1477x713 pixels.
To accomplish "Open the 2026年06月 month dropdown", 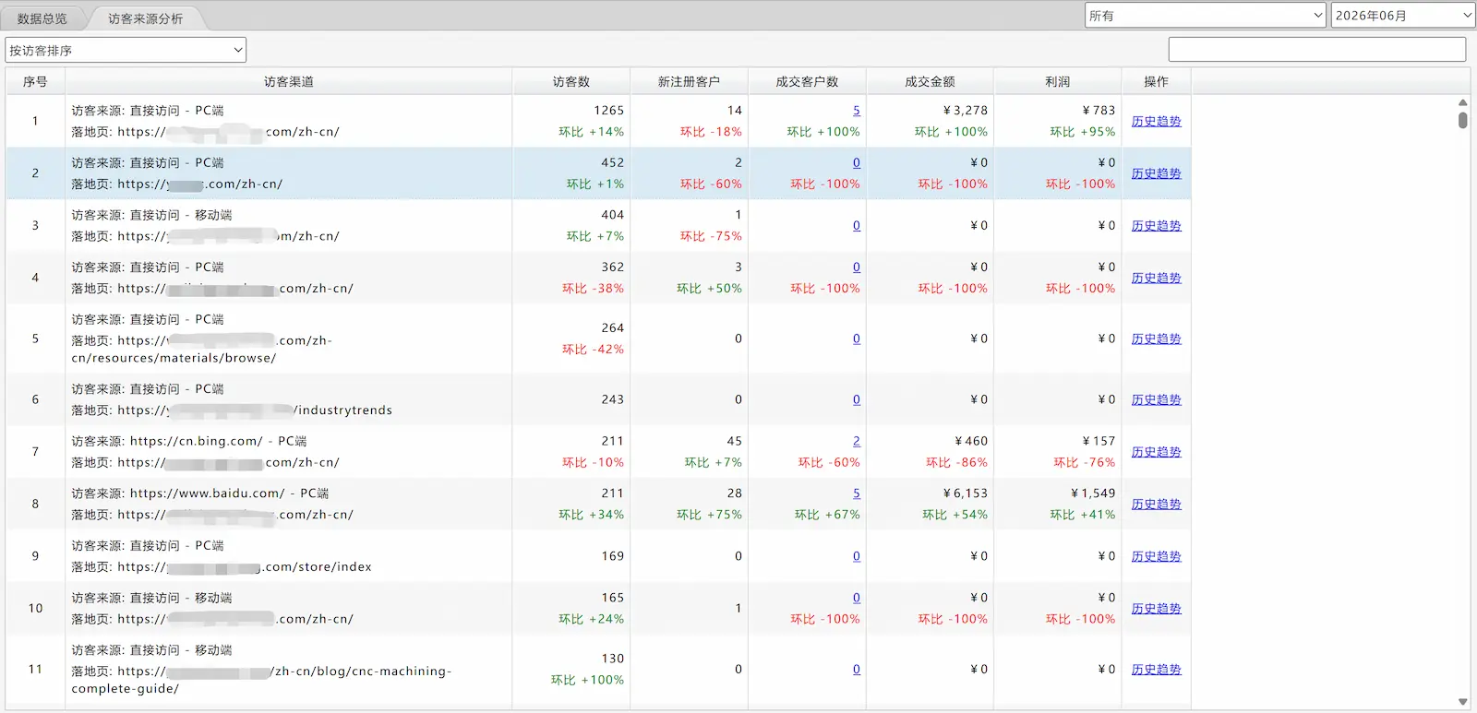I will 1403,16.
